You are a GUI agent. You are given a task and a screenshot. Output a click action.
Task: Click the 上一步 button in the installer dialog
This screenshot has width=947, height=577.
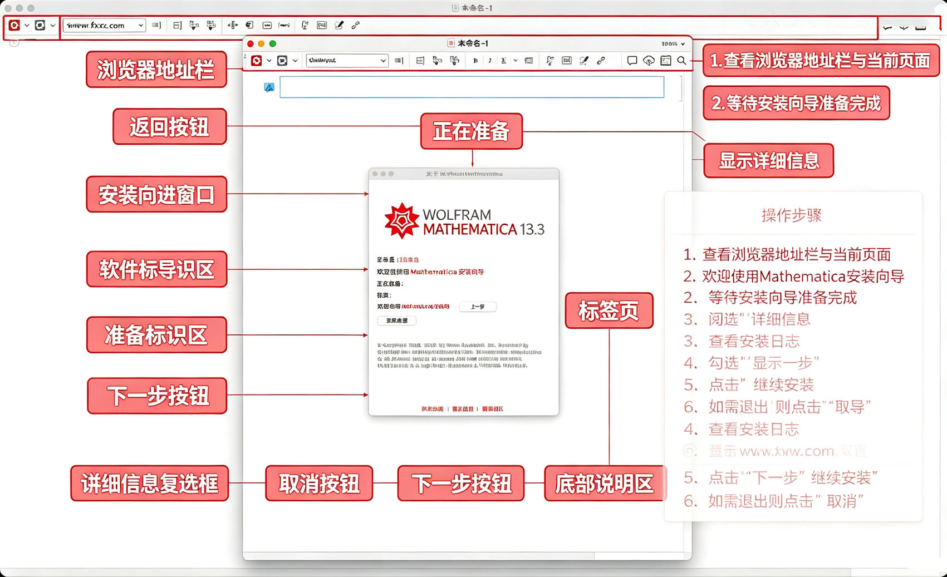click(478, 307)
